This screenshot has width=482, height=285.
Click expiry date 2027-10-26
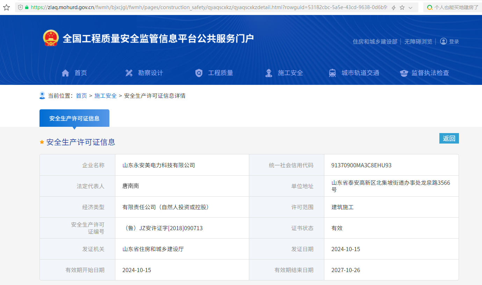[x=346, y=270]
